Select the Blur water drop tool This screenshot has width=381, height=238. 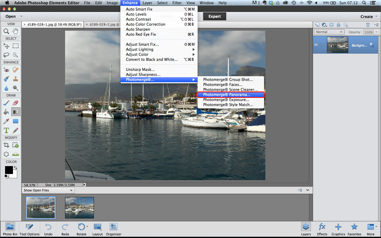click(x=6, y=88)
